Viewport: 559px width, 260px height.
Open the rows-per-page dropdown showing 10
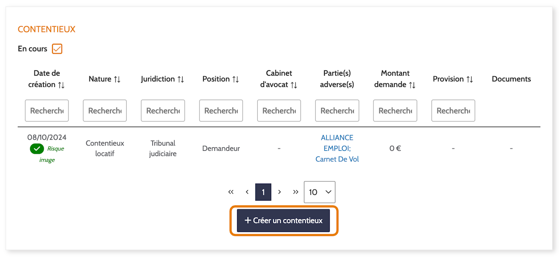(x=320, y=192)
